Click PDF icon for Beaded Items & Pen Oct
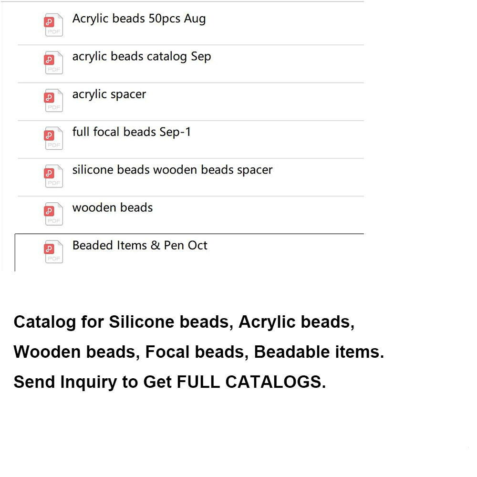The width and height of the screenshot is (477, 477). tap(53, 252)
